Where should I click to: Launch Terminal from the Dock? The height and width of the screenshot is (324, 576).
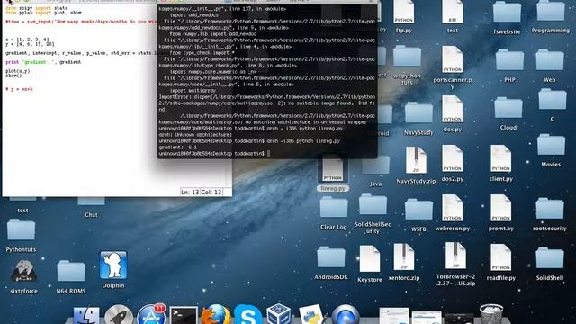coord(184,316)
